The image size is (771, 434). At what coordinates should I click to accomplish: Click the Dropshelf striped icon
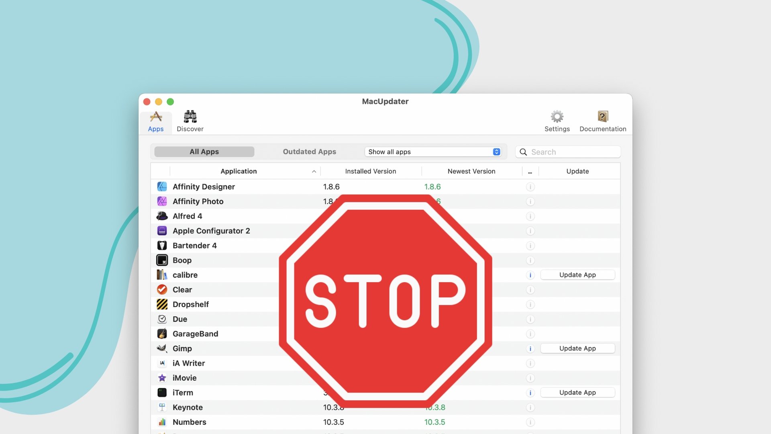pos(162,304)
